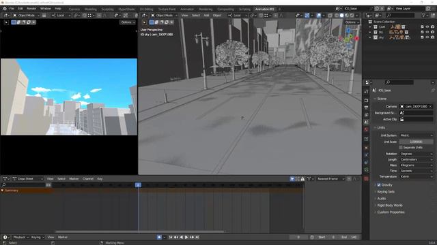Open the Window menu
This screenshot has height=245, width=437.
pyautogui.click(x=46, y=9)
